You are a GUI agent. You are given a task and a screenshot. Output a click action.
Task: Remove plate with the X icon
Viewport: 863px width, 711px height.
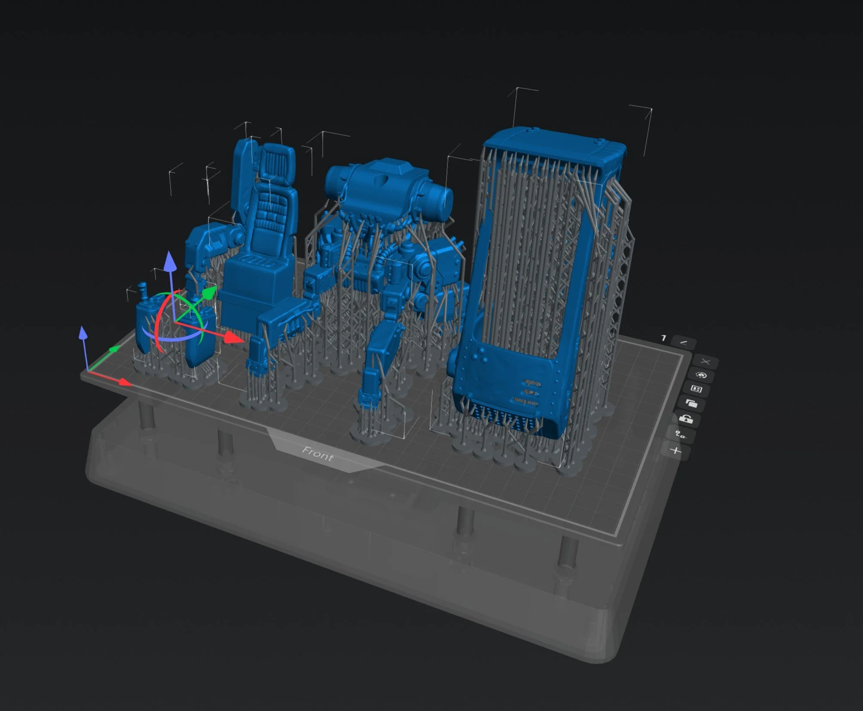coord(705,361)
